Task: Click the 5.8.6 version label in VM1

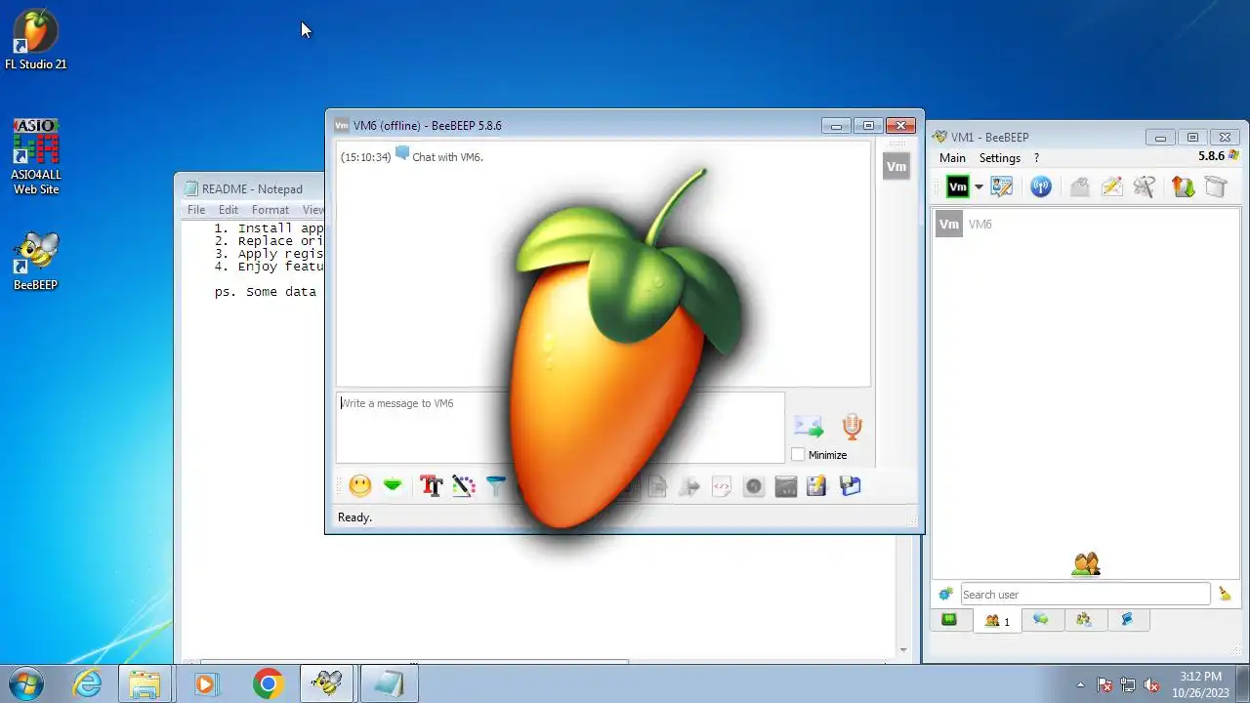Action: (x=1211, y=156)
